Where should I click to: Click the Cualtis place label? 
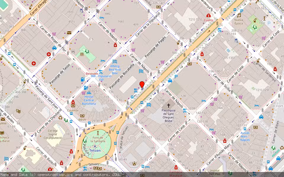pyautogui.click(x=209, y=20)
